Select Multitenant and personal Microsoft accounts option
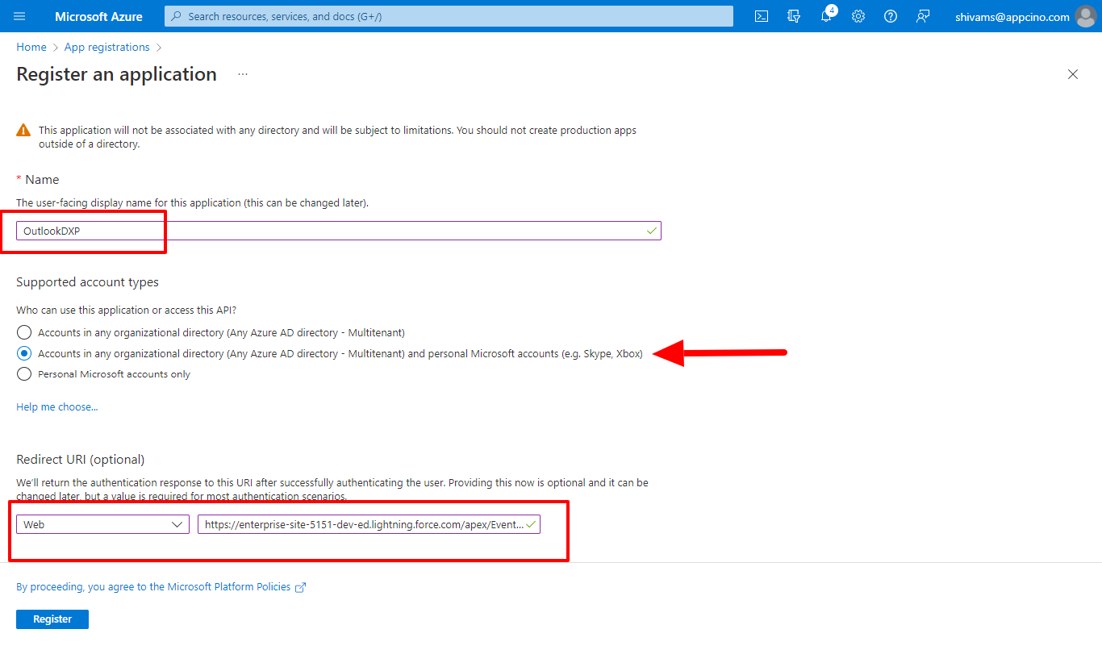The width and height of the screenshot is (1102, 646). (24, 353)
